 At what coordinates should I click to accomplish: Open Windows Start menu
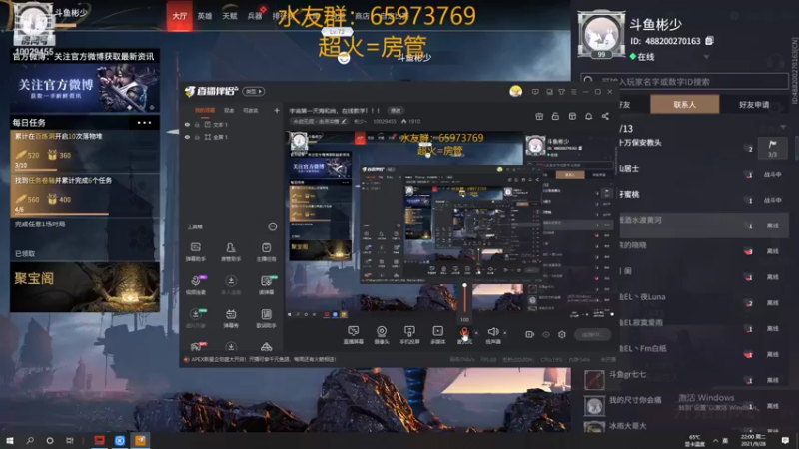[x=9, y=440]
